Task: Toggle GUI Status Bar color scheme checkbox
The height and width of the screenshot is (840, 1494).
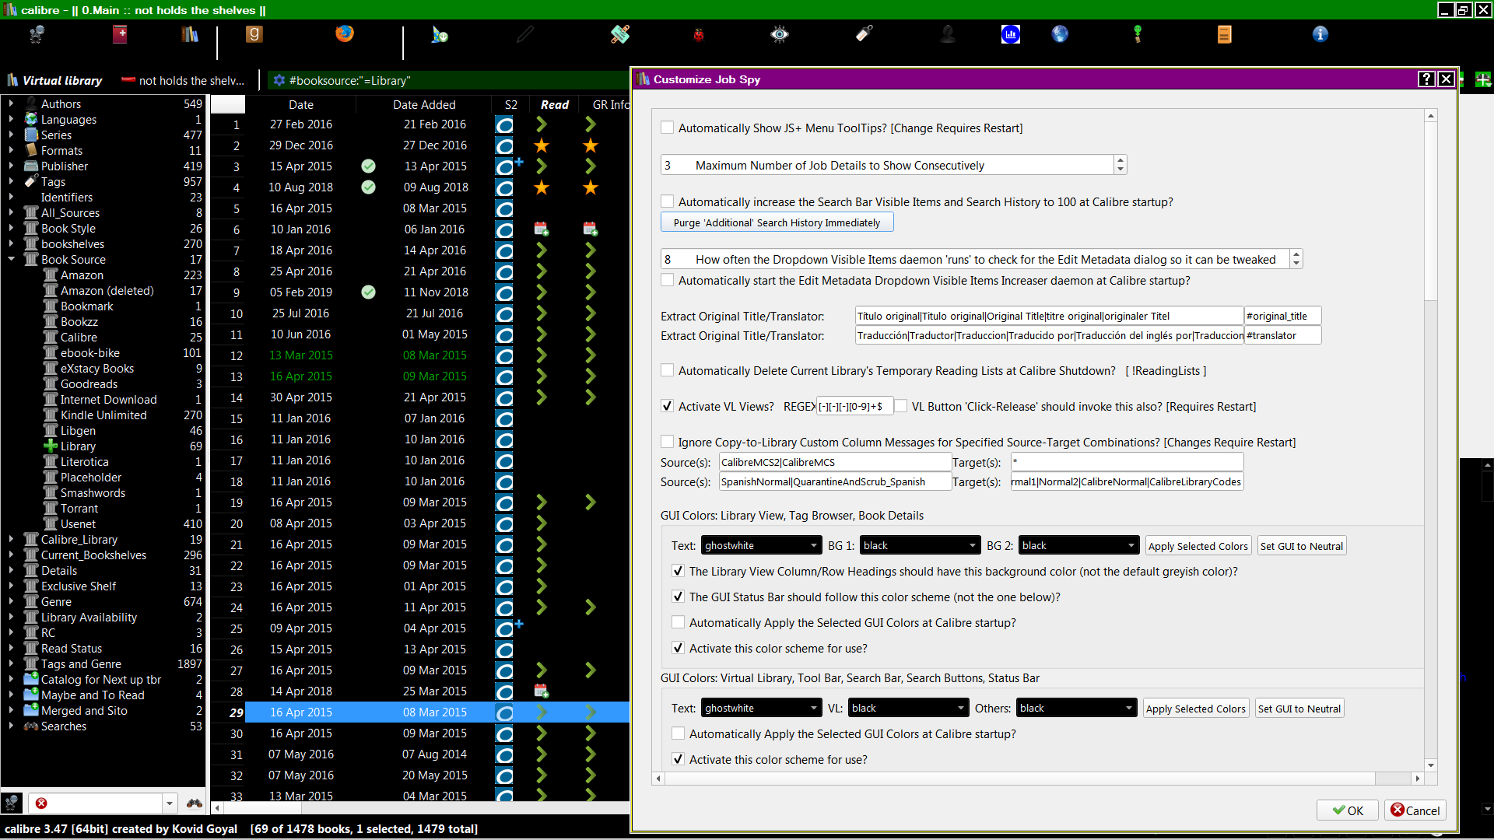Action: click(x=678, y=597)
